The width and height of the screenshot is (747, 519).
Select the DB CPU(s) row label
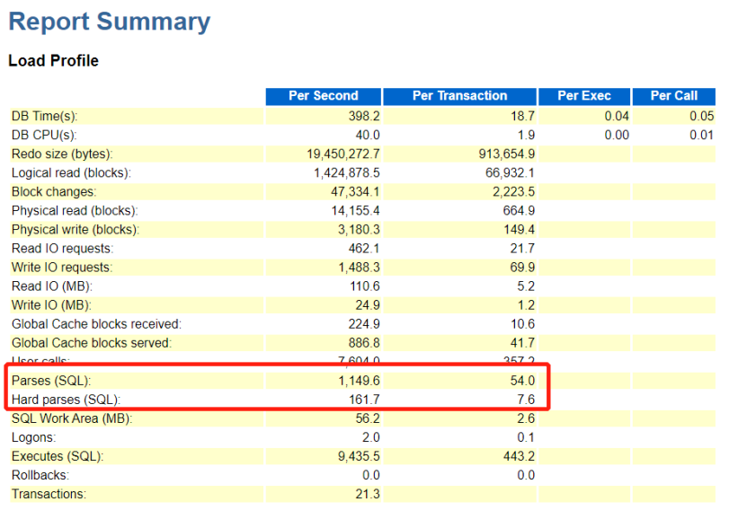[x=45, y=135]
